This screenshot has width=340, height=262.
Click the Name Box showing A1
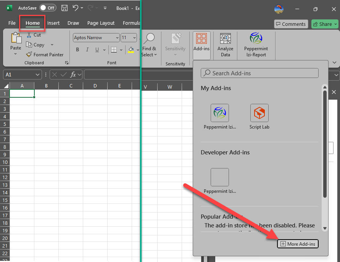point(22,75)
